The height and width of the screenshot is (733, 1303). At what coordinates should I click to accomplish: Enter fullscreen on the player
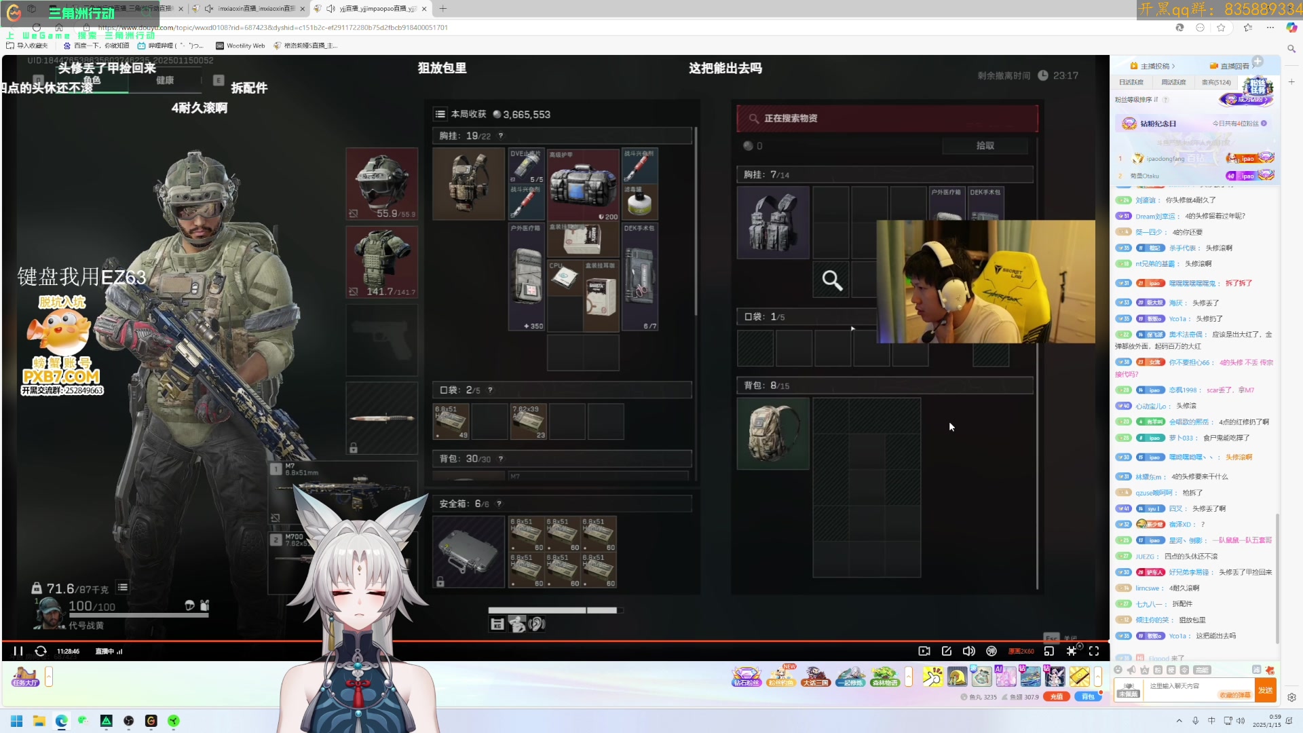pos(1094,651)
